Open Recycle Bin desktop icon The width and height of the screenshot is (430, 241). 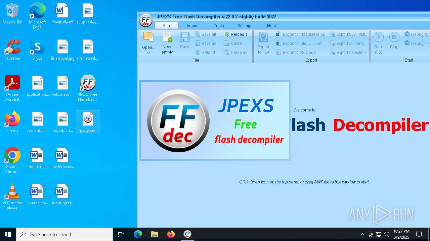click(x=12, y=14)
